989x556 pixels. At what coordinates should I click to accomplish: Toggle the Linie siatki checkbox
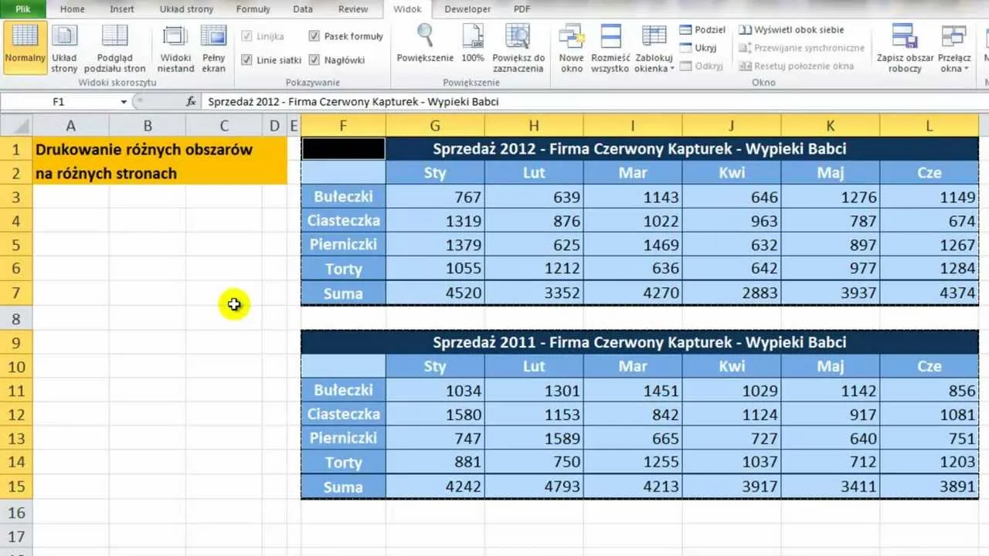coord(247,59)
